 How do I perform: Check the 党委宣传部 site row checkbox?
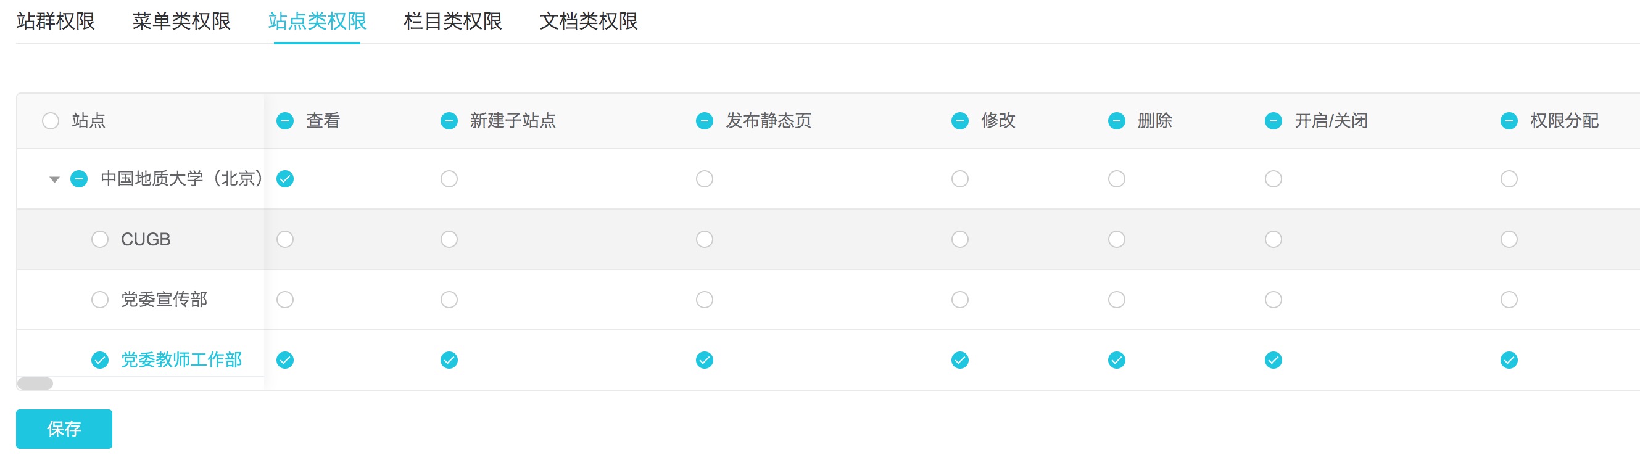coord(100,300)
